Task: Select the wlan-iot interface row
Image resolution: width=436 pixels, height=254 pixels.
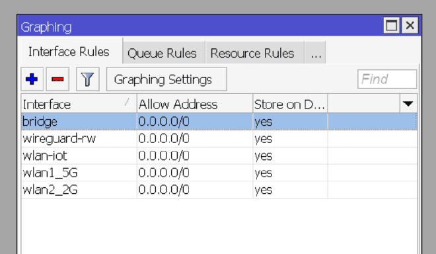Action: click(219, 155)
